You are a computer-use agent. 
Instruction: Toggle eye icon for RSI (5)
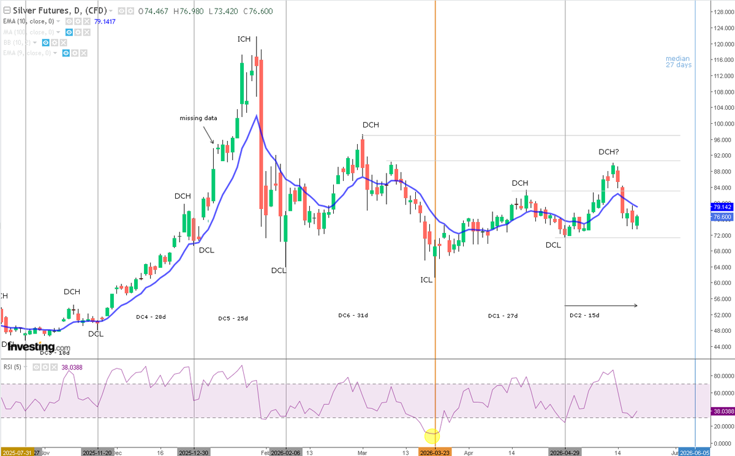pos(36,367)
